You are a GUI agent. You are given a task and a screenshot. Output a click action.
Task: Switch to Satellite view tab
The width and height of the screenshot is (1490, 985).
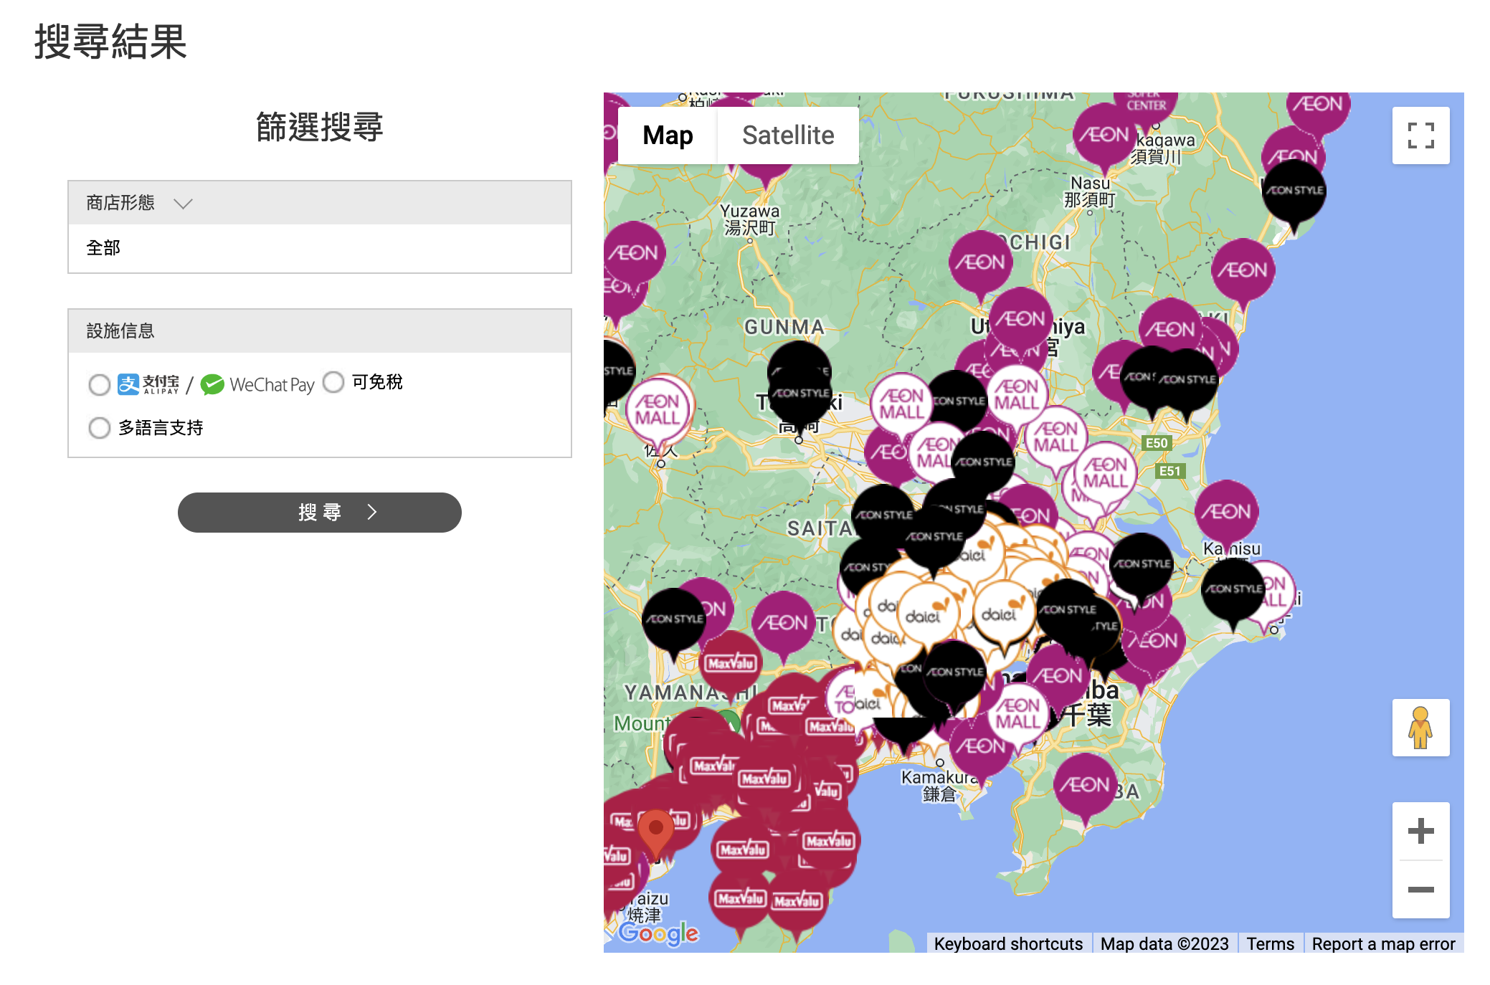[x=788, y=135]
